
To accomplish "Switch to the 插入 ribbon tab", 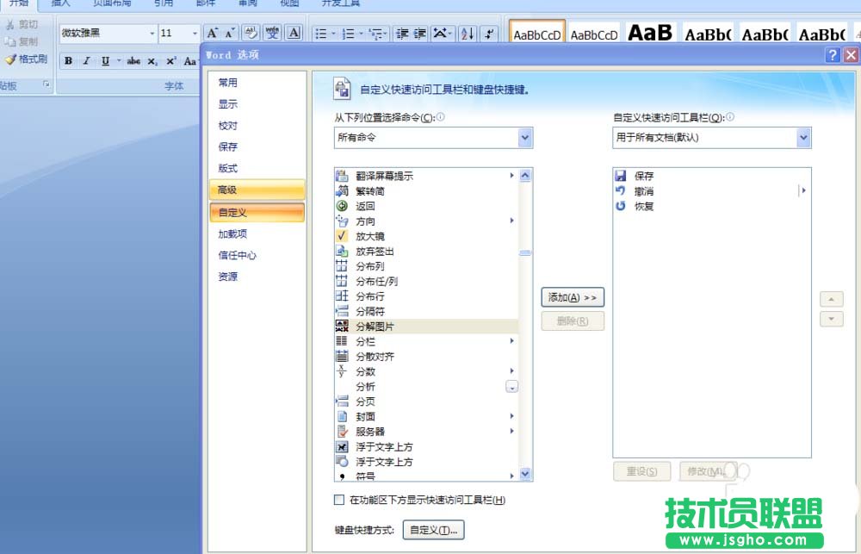I will pyautogui.click(x=60, y=4).
